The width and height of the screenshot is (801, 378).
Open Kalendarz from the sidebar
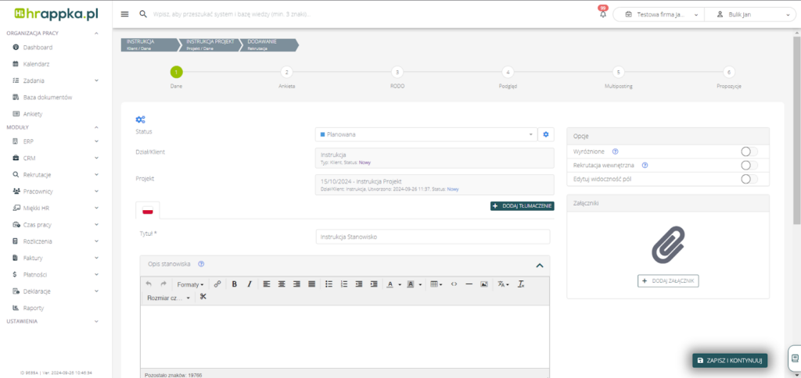pyautogui.click(x=36, y=64)
